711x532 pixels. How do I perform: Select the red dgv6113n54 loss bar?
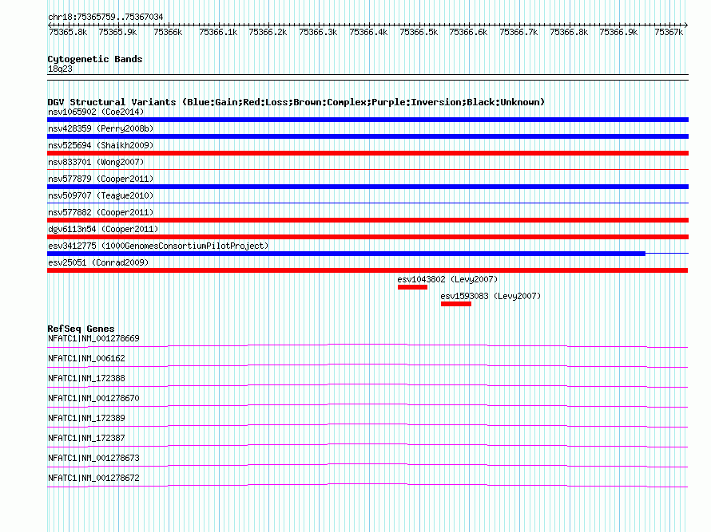[x=367, y=237]
